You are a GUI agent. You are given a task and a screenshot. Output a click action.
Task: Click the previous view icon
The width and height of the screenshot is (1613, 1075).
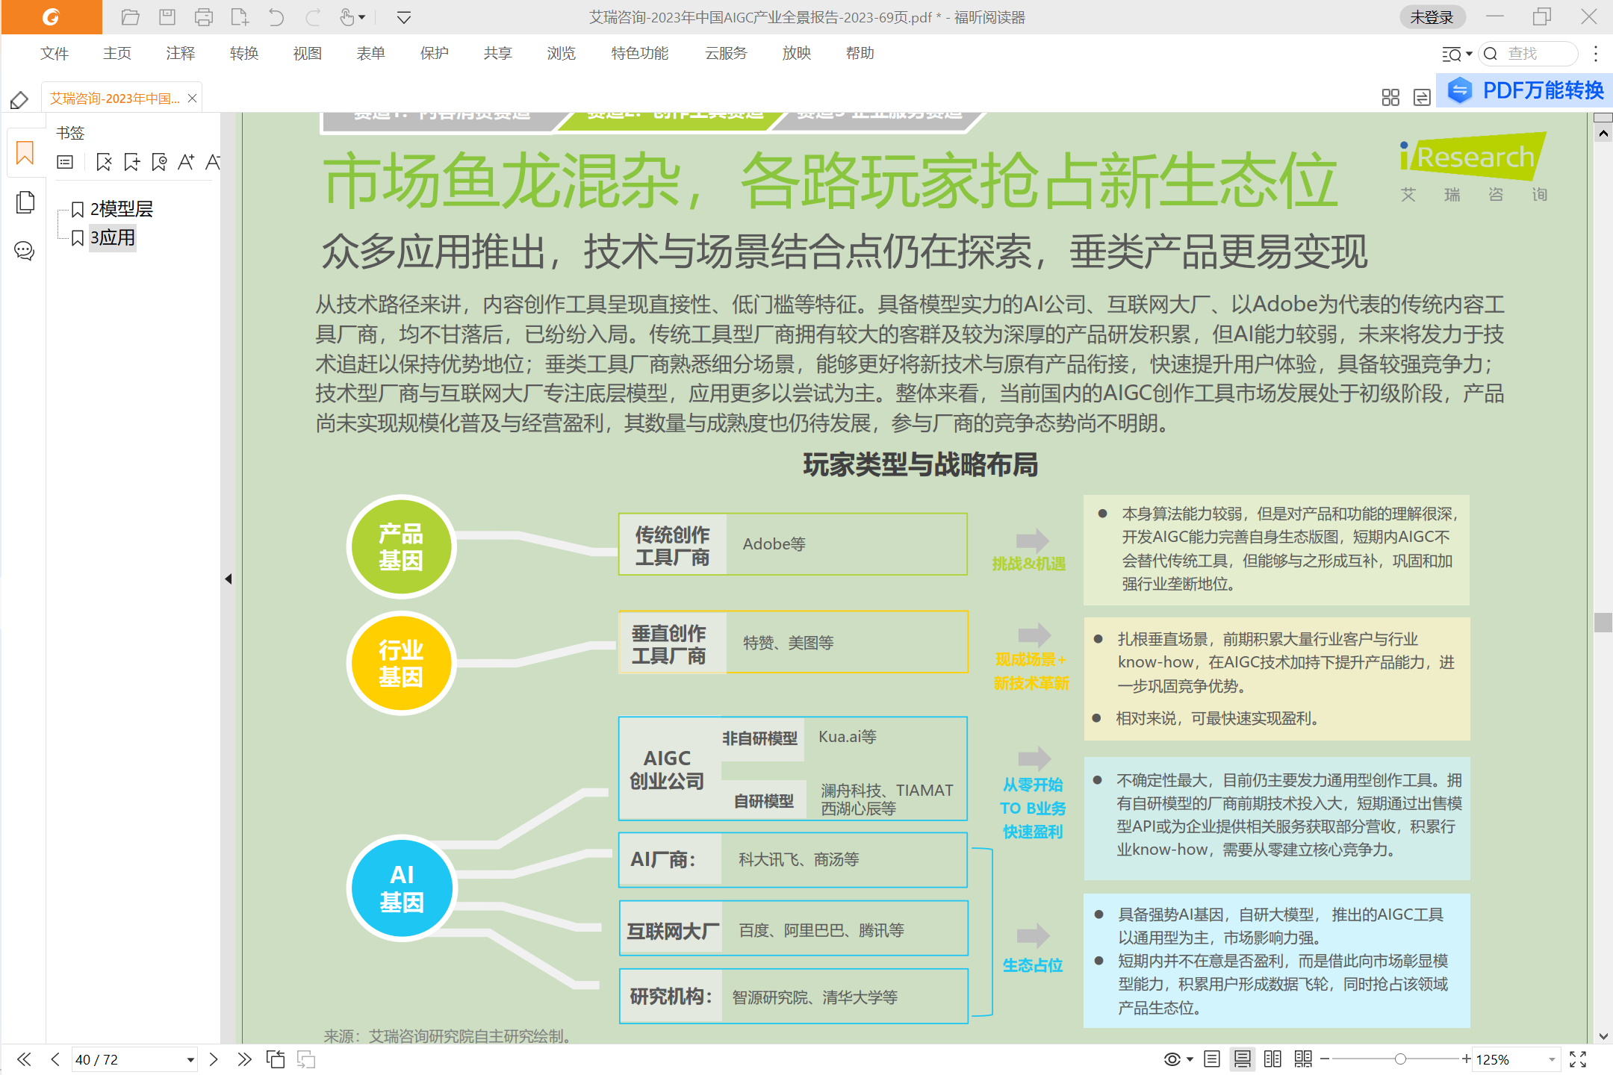point(276,1059)
